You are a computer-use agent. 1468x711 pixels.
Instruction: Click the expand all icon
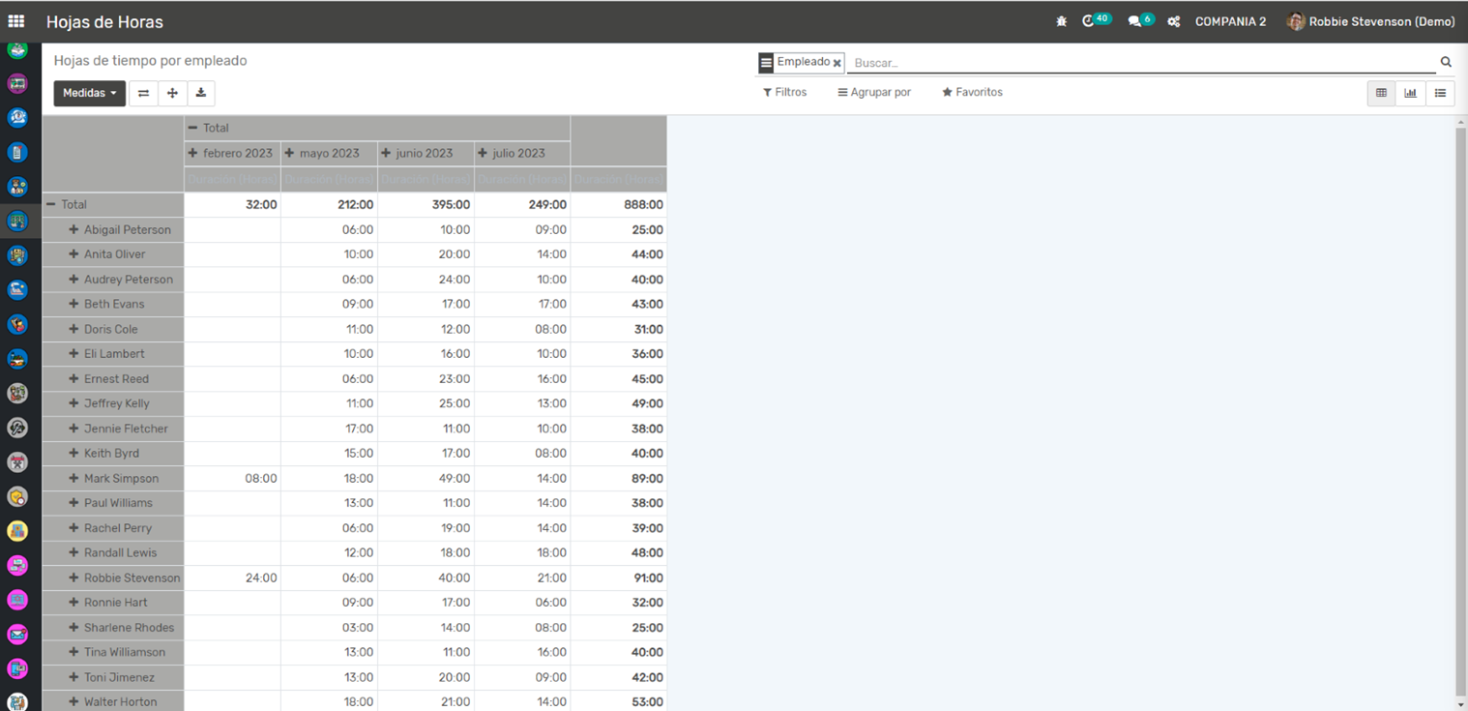[x=172, y=93]
